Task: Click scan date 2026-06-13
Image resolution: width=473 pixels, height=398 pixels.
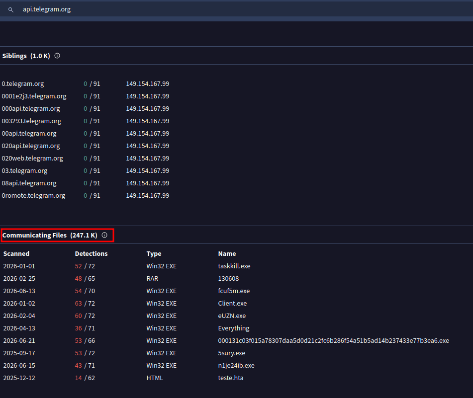Action: pyautogui.click(x=19, y=291)
